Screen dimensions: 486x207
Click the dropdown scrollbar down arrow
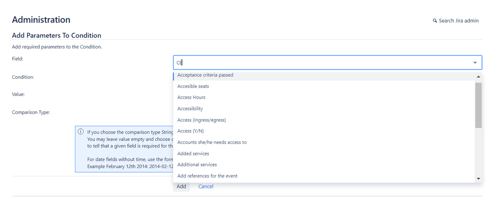coord(478,178)
